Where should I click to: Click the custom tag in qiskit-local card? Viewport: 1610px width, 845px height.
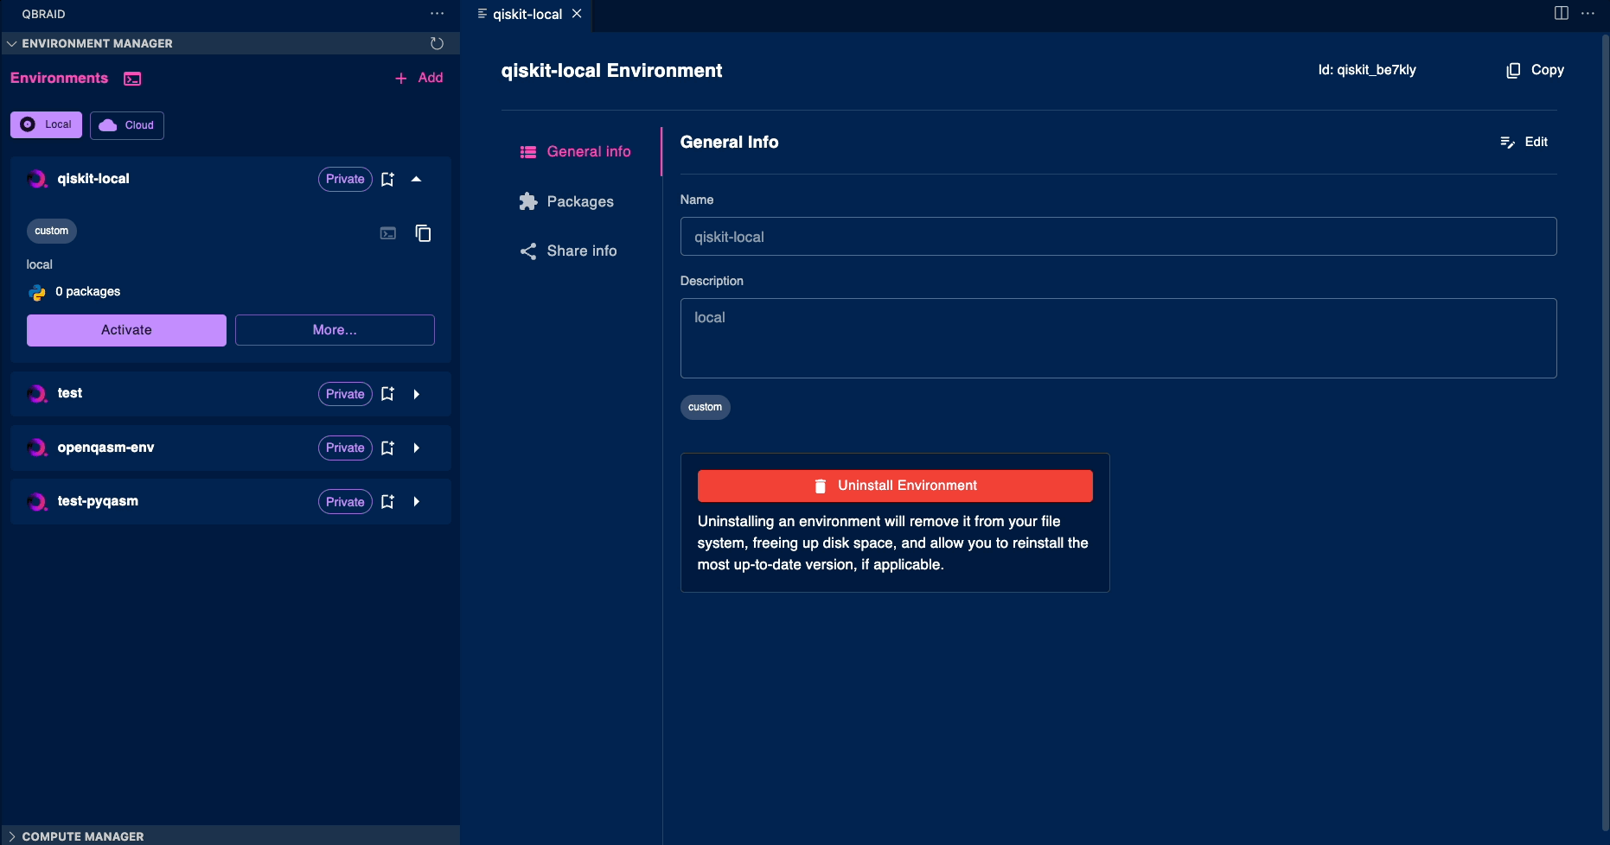pos(52,231)
